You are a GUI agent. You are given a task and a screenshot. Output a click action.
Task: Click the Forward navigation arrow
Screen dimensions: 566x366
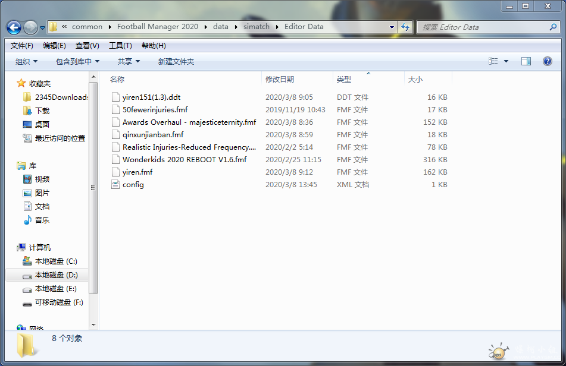coord(30,27)
